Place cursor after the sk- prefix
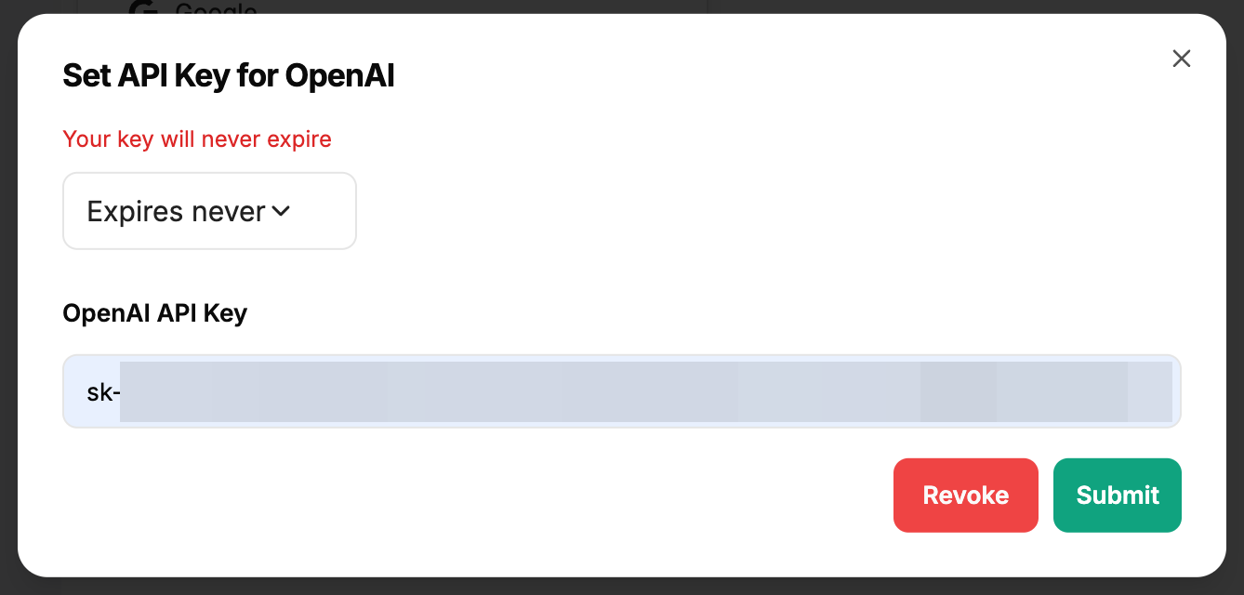Viewport: 1244px width, 595px height. pyautogui.click(x=122, y=392)
